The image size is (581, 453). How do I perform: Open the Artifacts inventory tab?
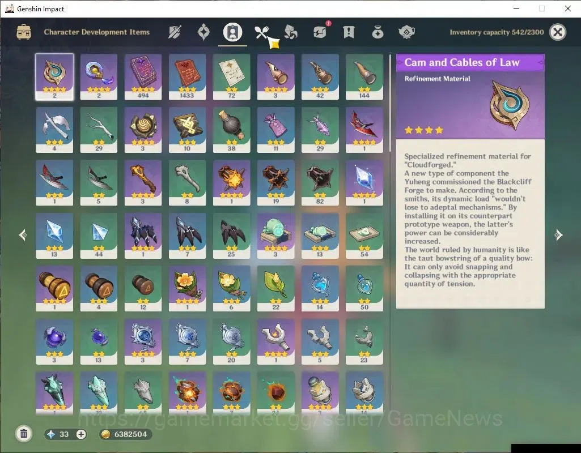click(x=203, y=32)
